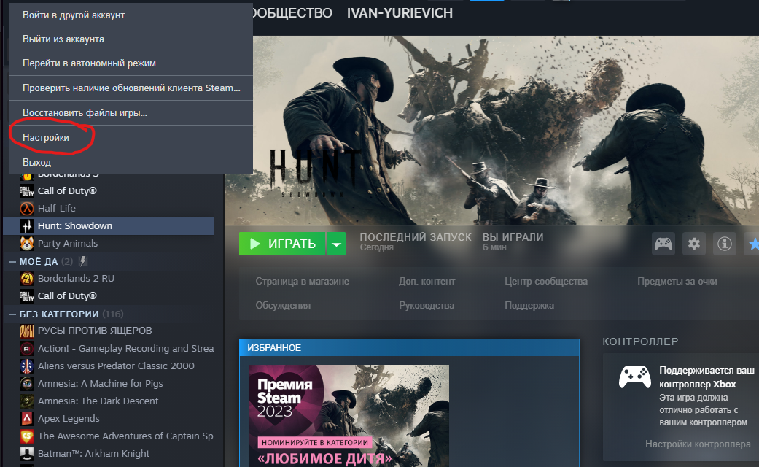Click Amnesia: A Machine for Pigs icon
The image size is (759, 467).
click(27, 384)
